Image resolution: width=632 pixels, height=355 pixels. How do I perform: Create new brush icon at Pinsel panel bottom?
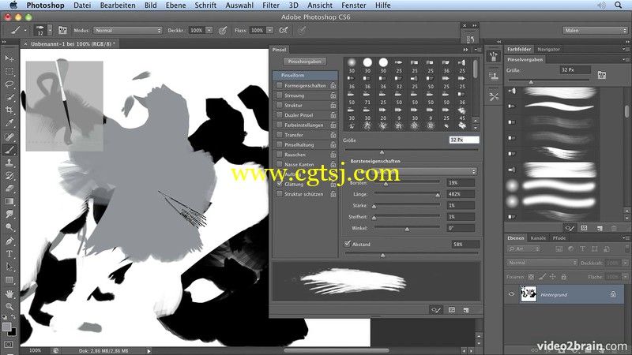coord(466,310)
